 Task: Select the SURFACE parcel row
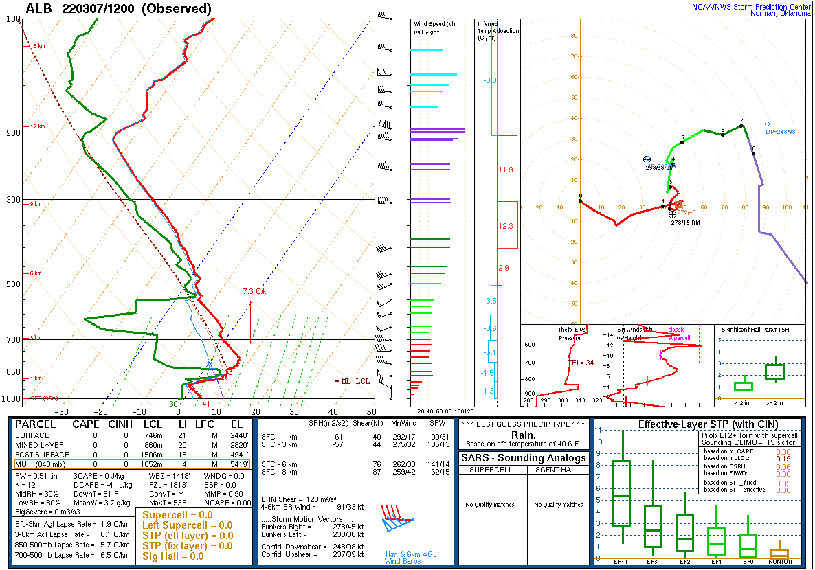(x=131, y=435)
